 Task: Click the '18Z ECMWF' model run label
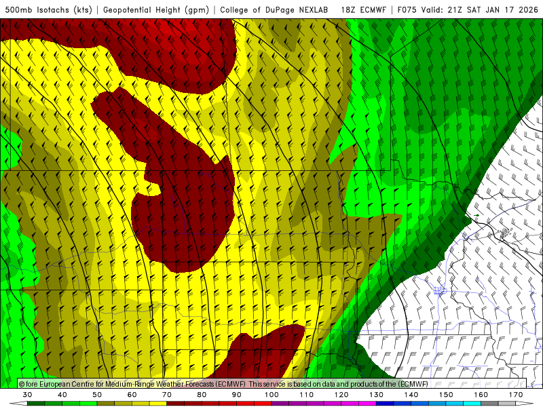[x=363, y=9]
